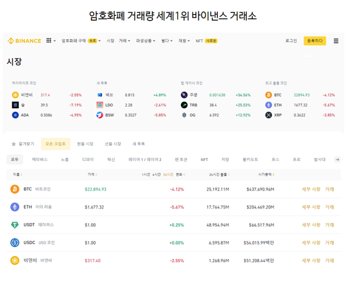Click the TRB coin icon

pyautogui.click(x=184, y=105)
